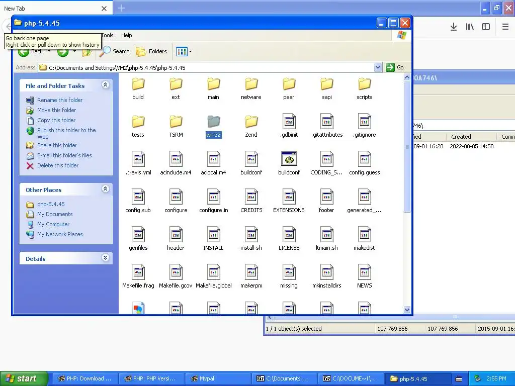The height and width of the screenshot is (386, 515).
Task: Click the scroll down arrow in file list
Action: pos(407,310)
